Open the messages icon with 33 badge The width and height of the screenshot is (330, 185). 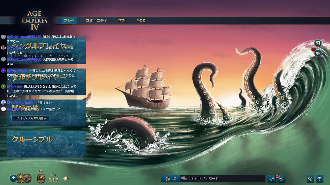[318, 53]
